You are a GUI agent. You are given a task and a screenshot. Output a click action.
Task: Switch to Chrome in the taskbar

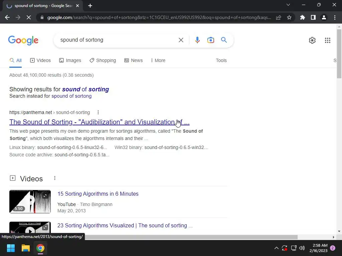pyautogui.click(x=40, y=248)
